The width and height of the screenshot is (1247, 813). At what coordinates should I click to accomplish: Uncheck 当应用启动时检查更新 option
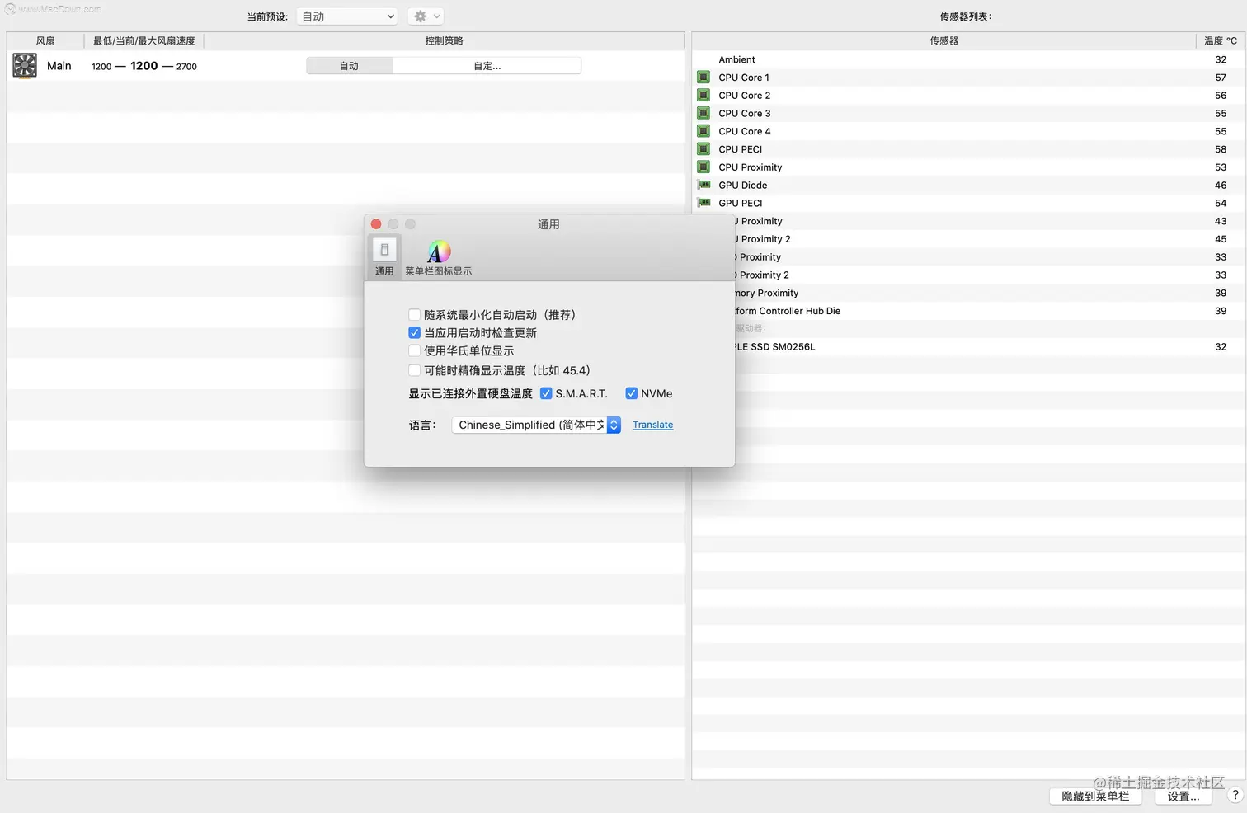click(414, 333)
